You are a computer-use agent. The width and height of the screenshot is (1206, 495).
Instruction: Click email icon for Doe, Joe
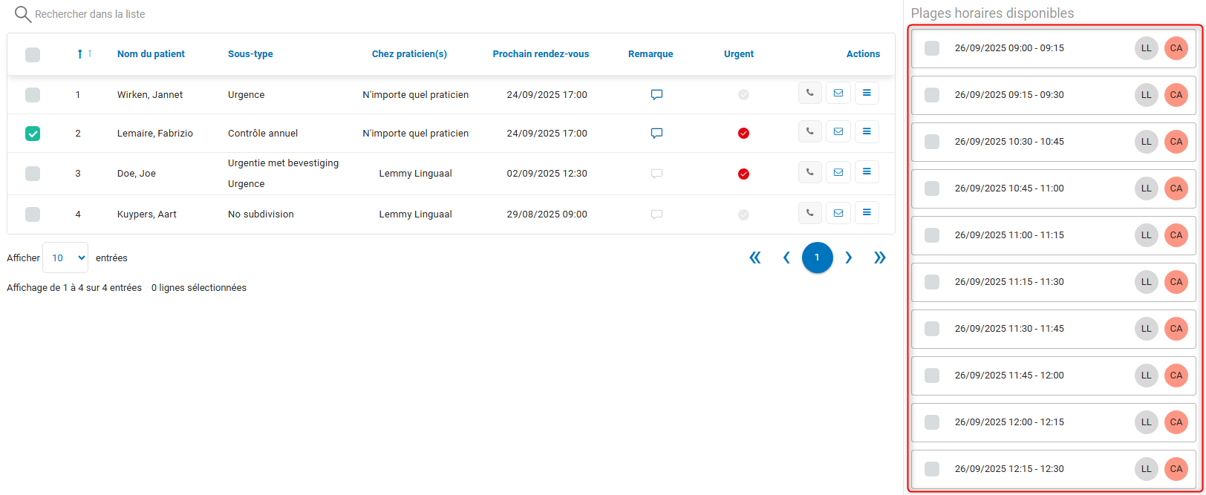tap(838, 172)
